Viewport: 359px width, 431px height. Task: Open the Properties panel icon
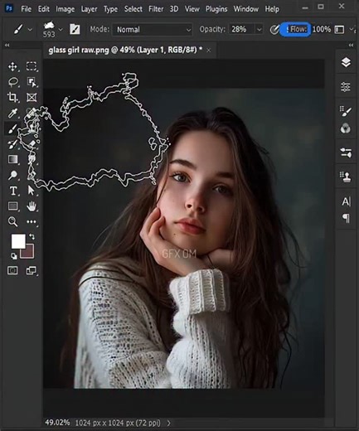346,87
